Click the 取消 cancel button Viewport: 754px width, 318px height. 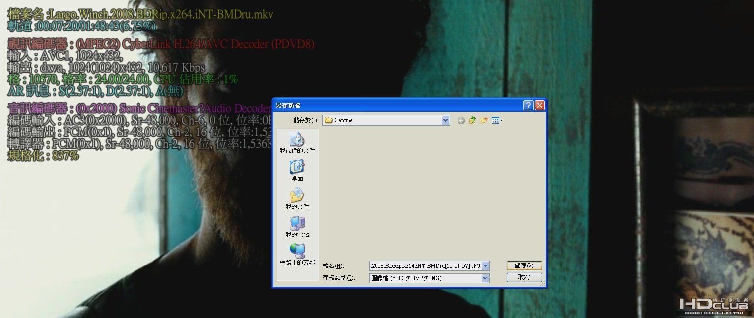point(524,277)
